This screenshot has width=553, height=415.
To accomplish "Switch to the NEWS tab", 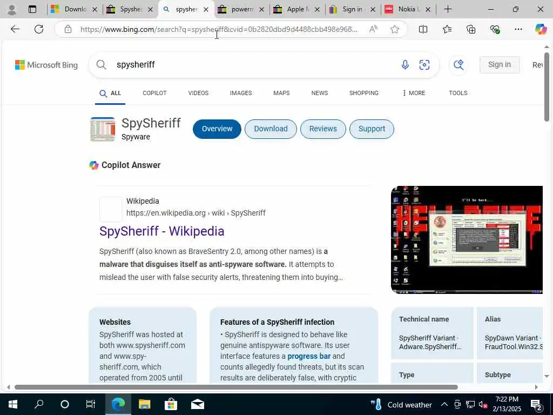I will click(x=320, y=93).
